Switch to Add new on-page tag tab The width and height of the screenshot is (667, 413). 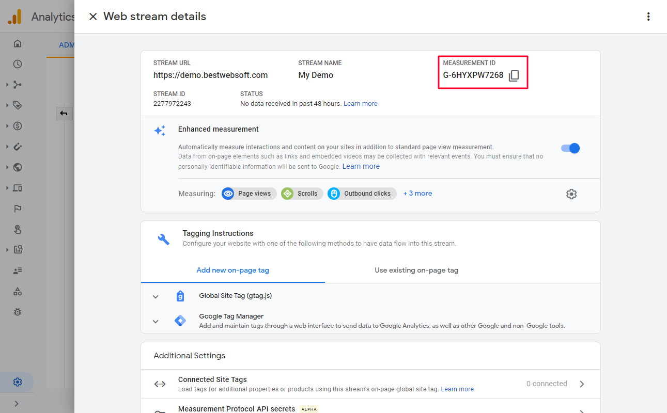click(x=233, y=270)
